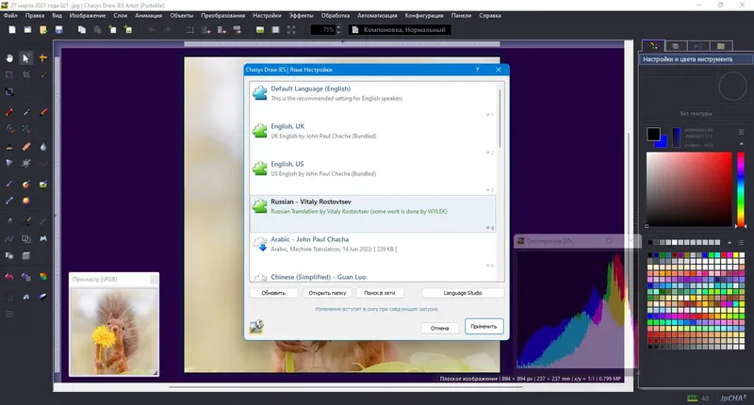Click the red saturation color field
Viewport: 754px width, 405px height.
[689, 189]
